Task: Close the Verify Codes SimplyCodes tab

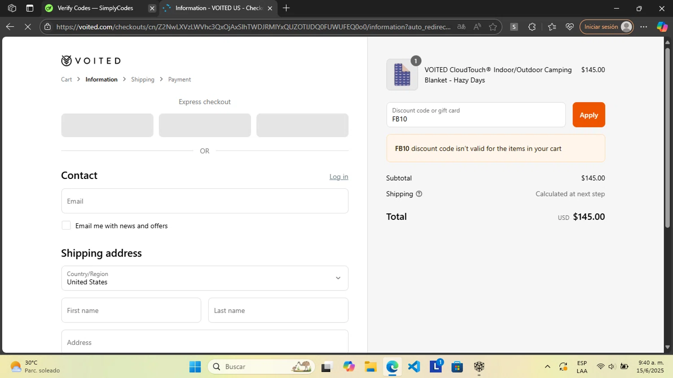Action: point(152,8)
